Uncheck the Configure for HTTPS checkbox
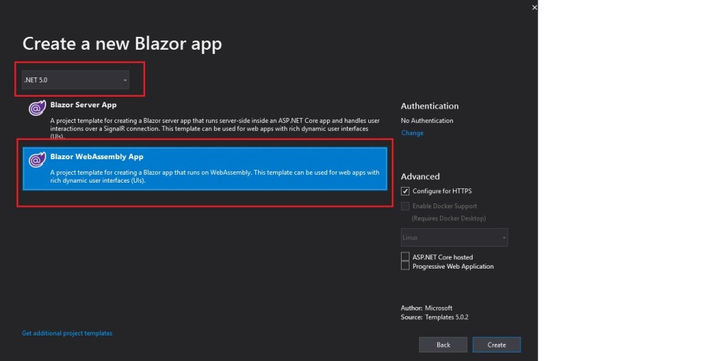Image resolution: width=728 pixels, height=361 pixels. tap(405, 191)
